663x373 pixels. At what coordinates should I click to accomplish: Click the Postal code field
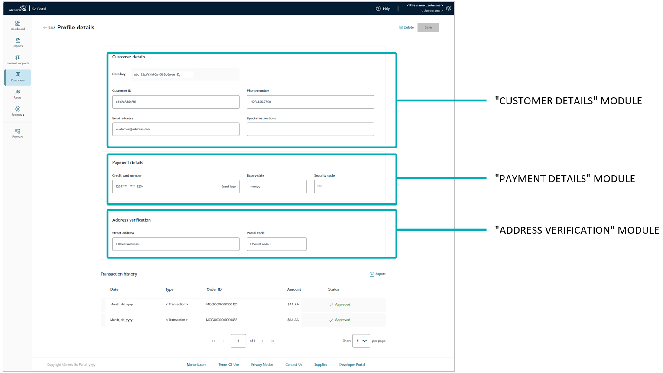point(276,244)
